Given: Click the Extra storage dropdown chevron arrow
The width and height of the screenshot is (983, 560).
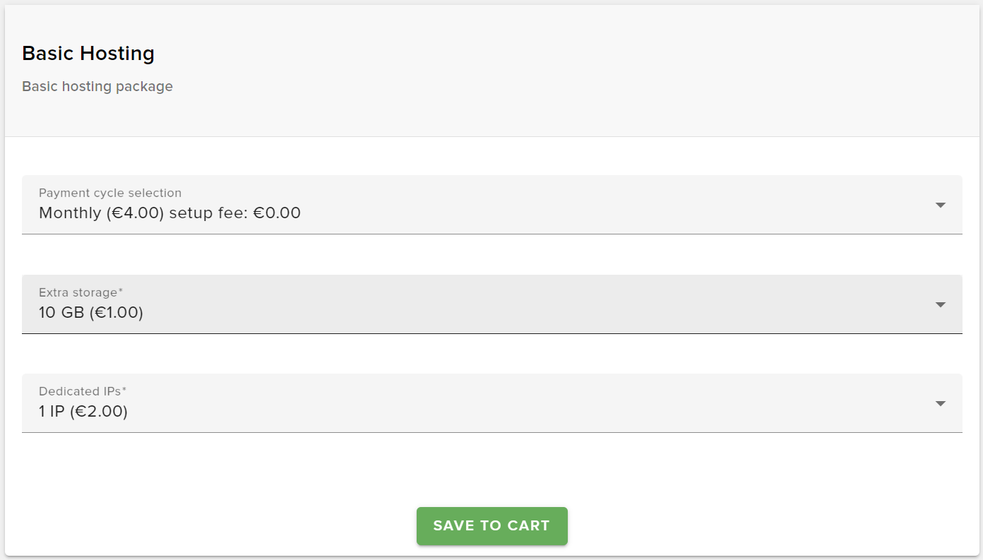Looking at the screenshot, I should point(940,304).
